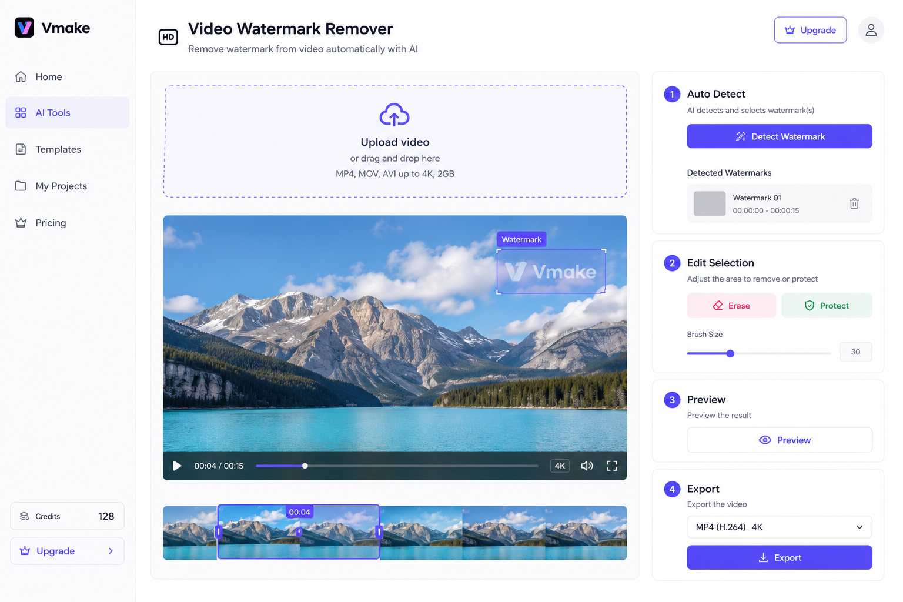The height and width of the screenshot is (602, 903).
Task: Click the top-right Upgrade button
Action: point(810,30)
